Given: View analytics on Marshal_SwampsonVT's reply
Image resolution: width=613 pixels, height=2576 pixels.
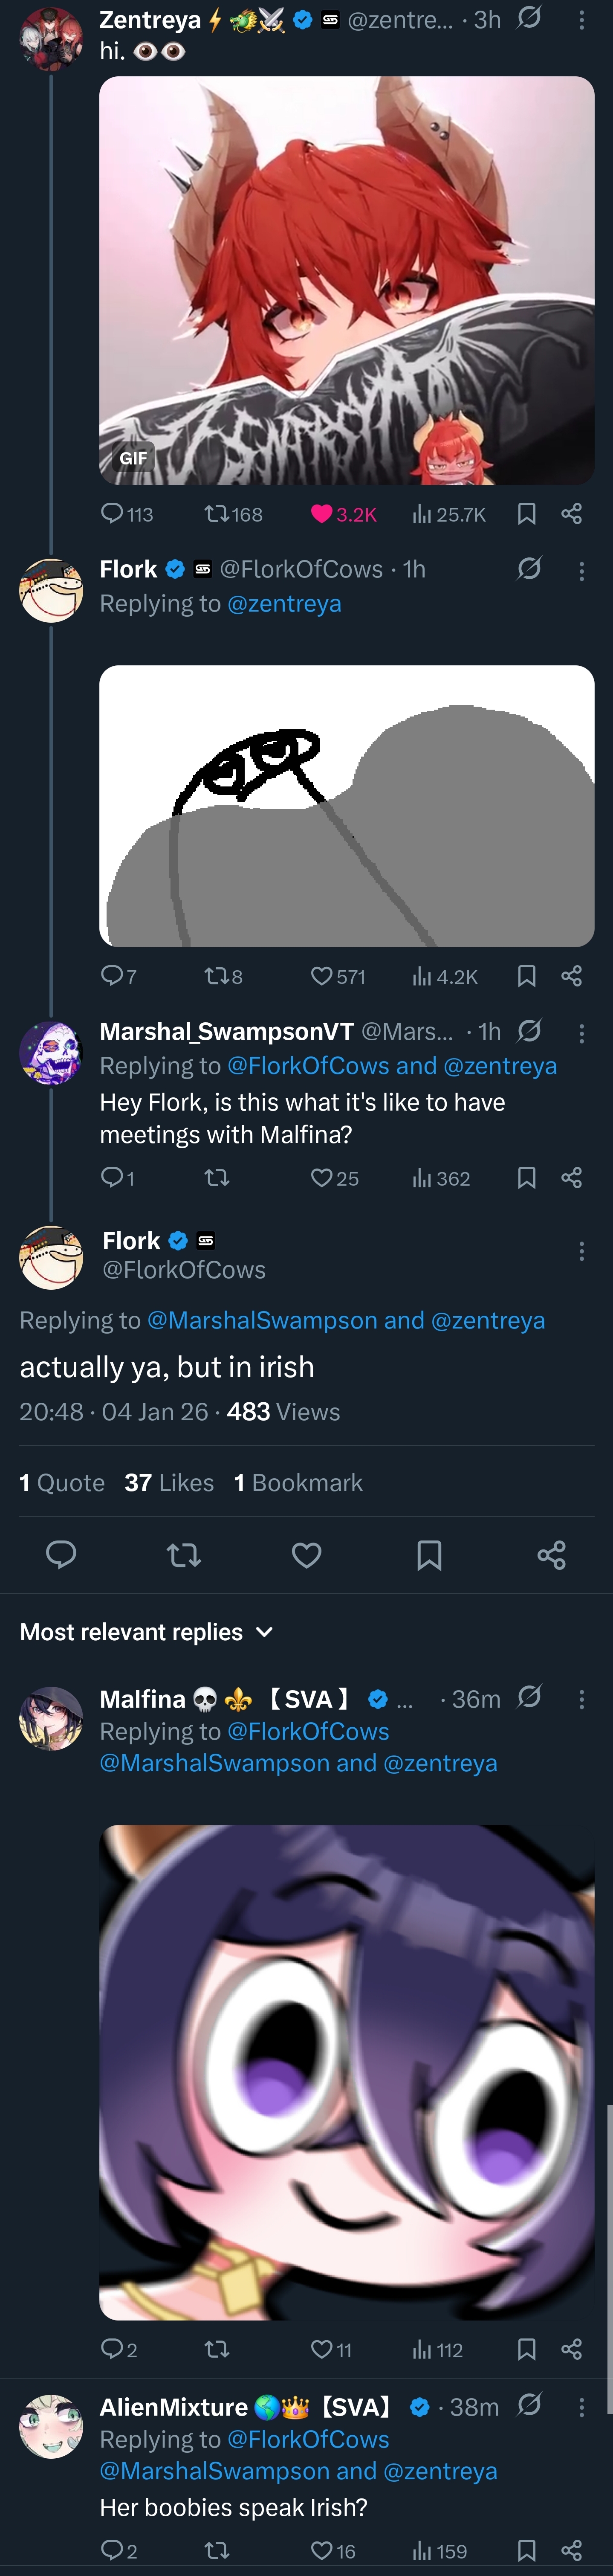Looking at the screenshot, I should [423, 1178].
